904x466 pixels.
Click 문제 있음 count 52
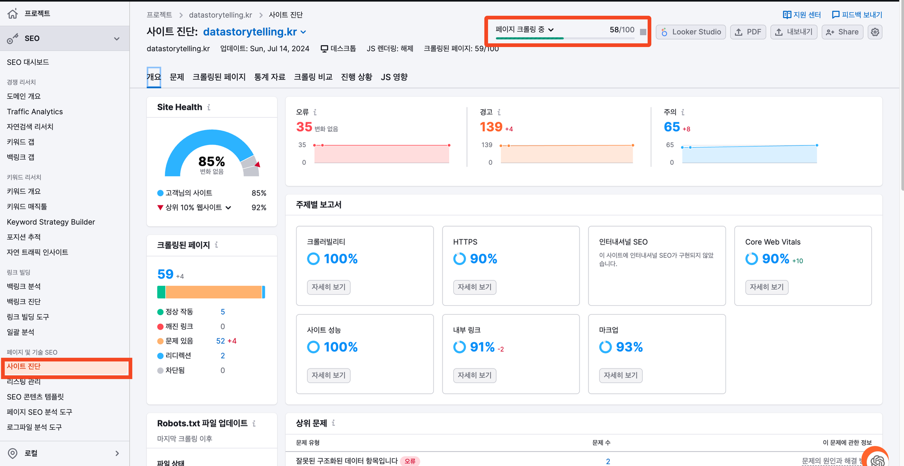[221, 341]
